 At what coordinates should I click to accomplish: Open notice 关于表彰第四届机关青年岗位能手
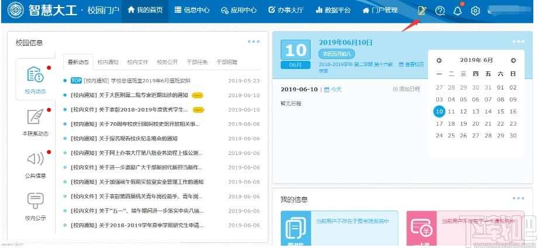pyautogui.click(x=137, y=197)
